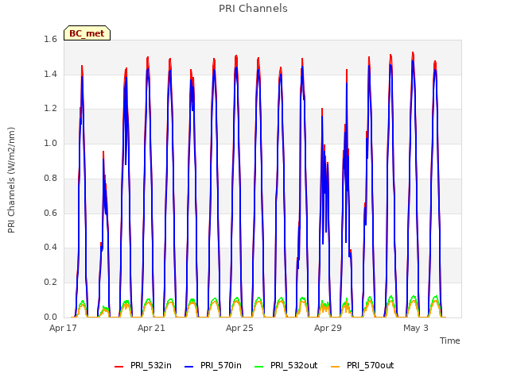
Task: Click the PRI Channels (W/m2/nm) y-axis title
Action: pos(11,180)
